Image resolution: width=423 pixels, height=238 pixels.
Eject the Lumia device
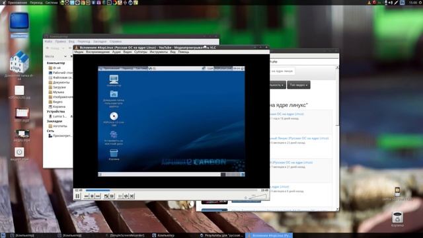point(71,116)
